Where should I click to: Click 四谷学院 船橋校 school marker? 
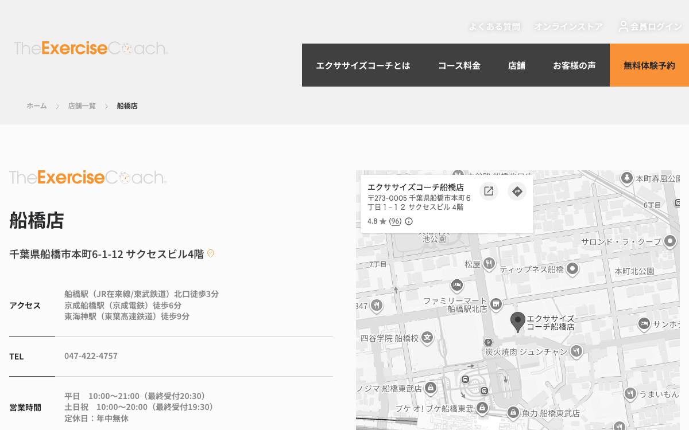(427, 338)
